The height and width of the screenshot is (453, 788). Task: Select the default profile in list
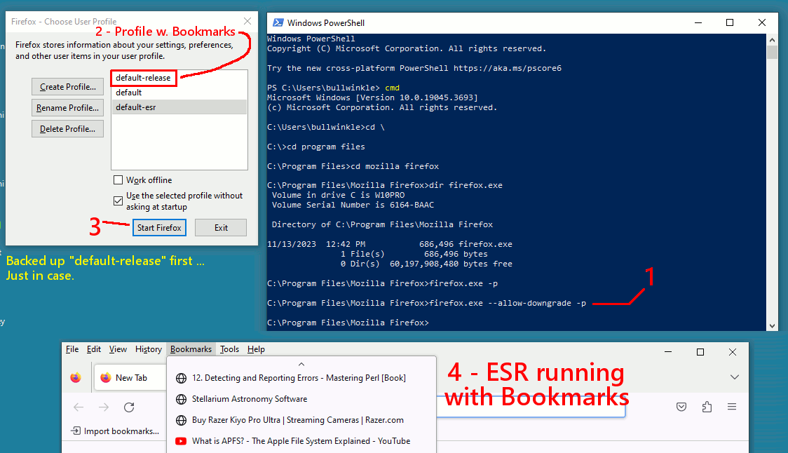click(x=179, y=93)
